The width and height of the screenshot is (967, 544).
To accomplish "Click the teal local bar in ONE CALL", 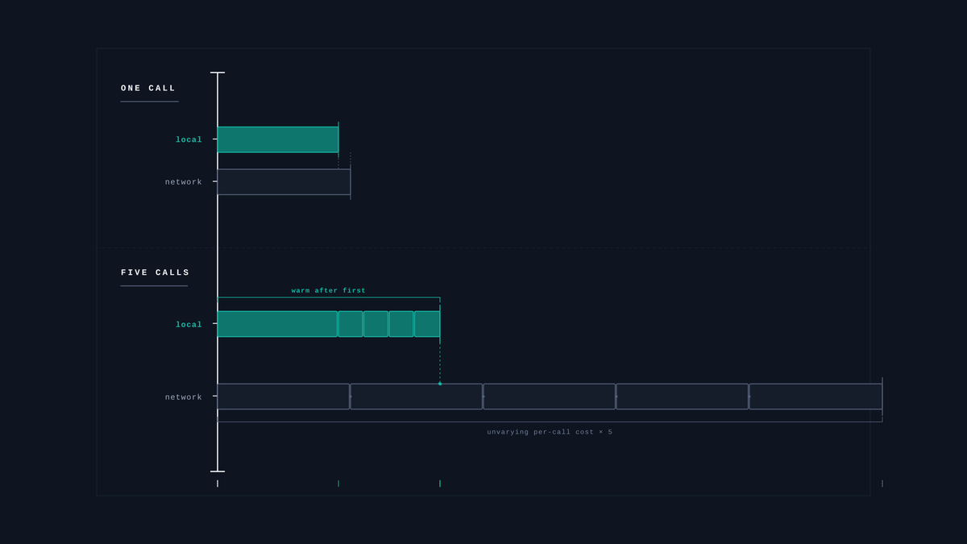I will pos(278,139).
